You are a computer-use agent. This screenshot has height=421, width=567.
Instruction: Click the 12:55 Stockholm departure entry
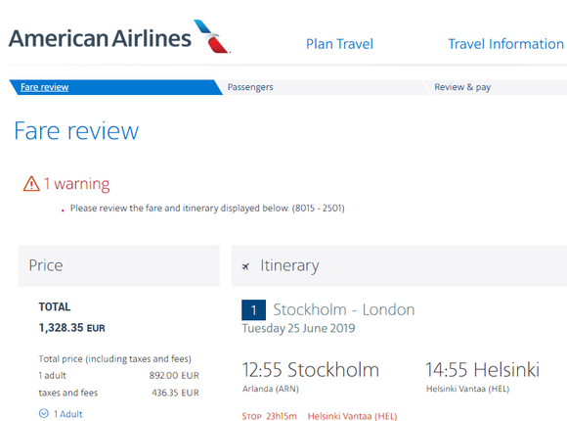point(310,369)
